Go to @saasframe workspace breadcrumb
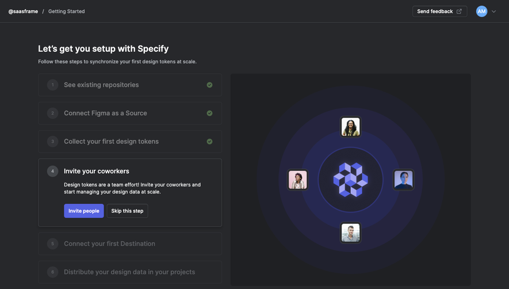 pos(23,12)
